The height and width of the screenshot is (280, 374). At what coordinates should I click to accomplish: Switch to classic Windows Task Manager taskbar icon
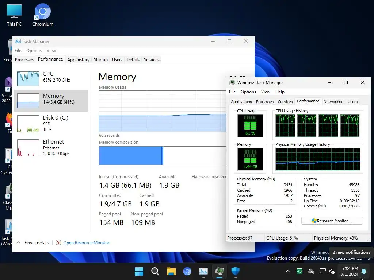[x=219, y=271]
